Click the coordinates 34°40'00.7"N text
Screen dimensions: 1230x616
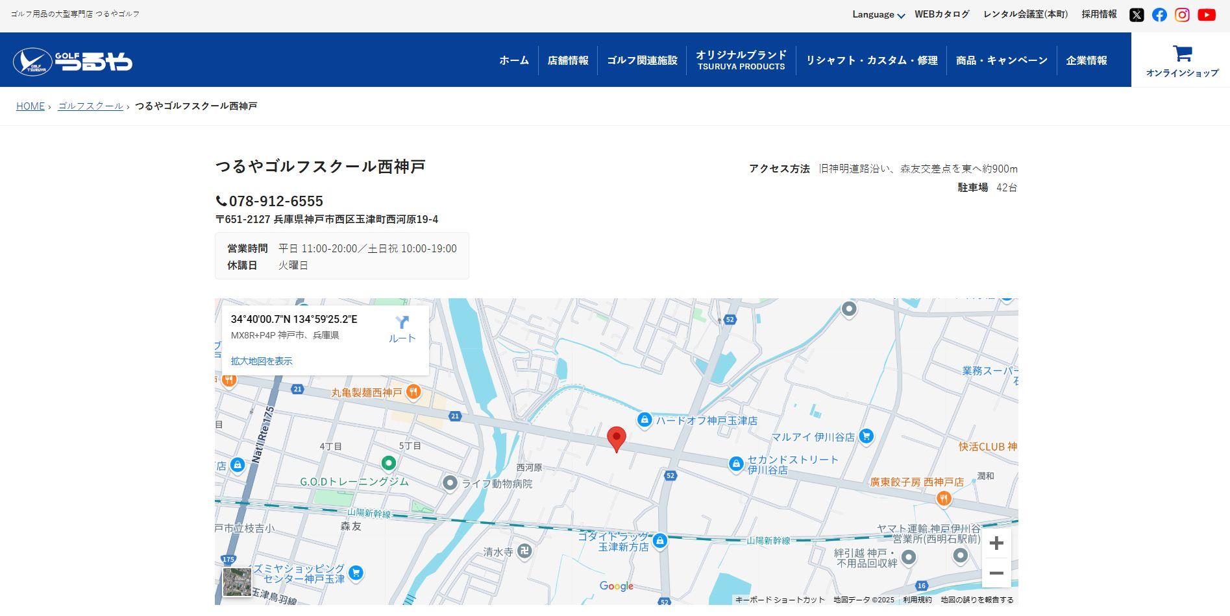coord(294,319)
